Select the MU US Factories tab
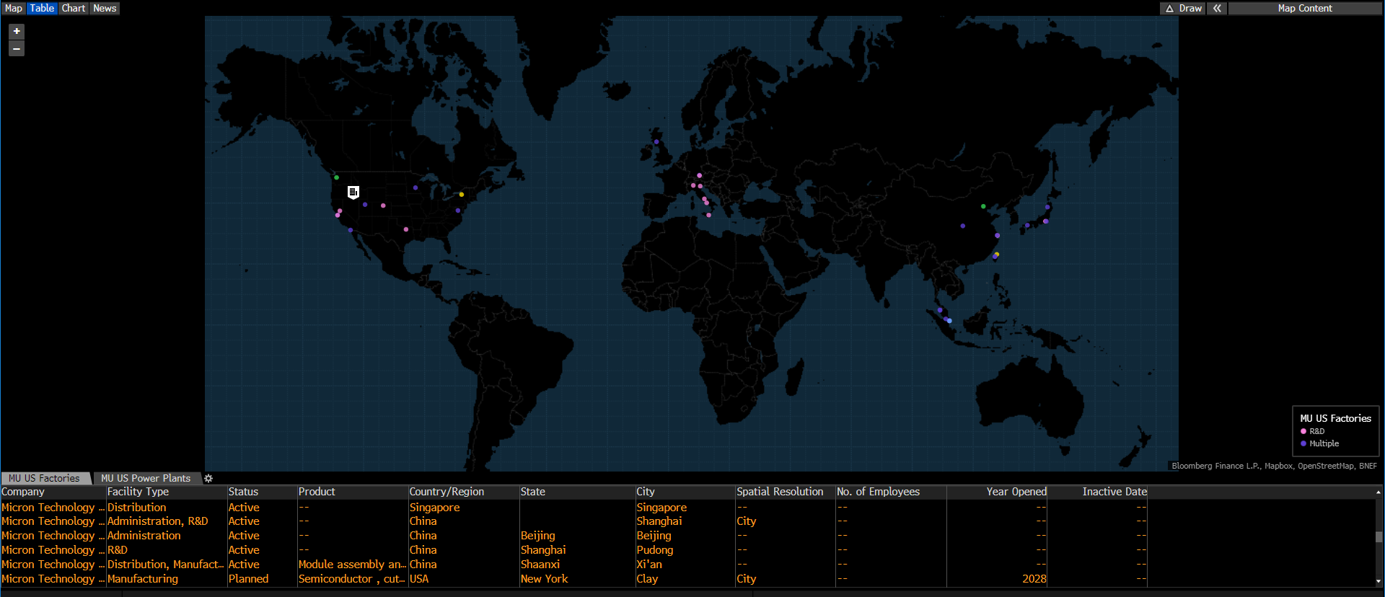The image size is (1385, 597). [x=45, y=478]
